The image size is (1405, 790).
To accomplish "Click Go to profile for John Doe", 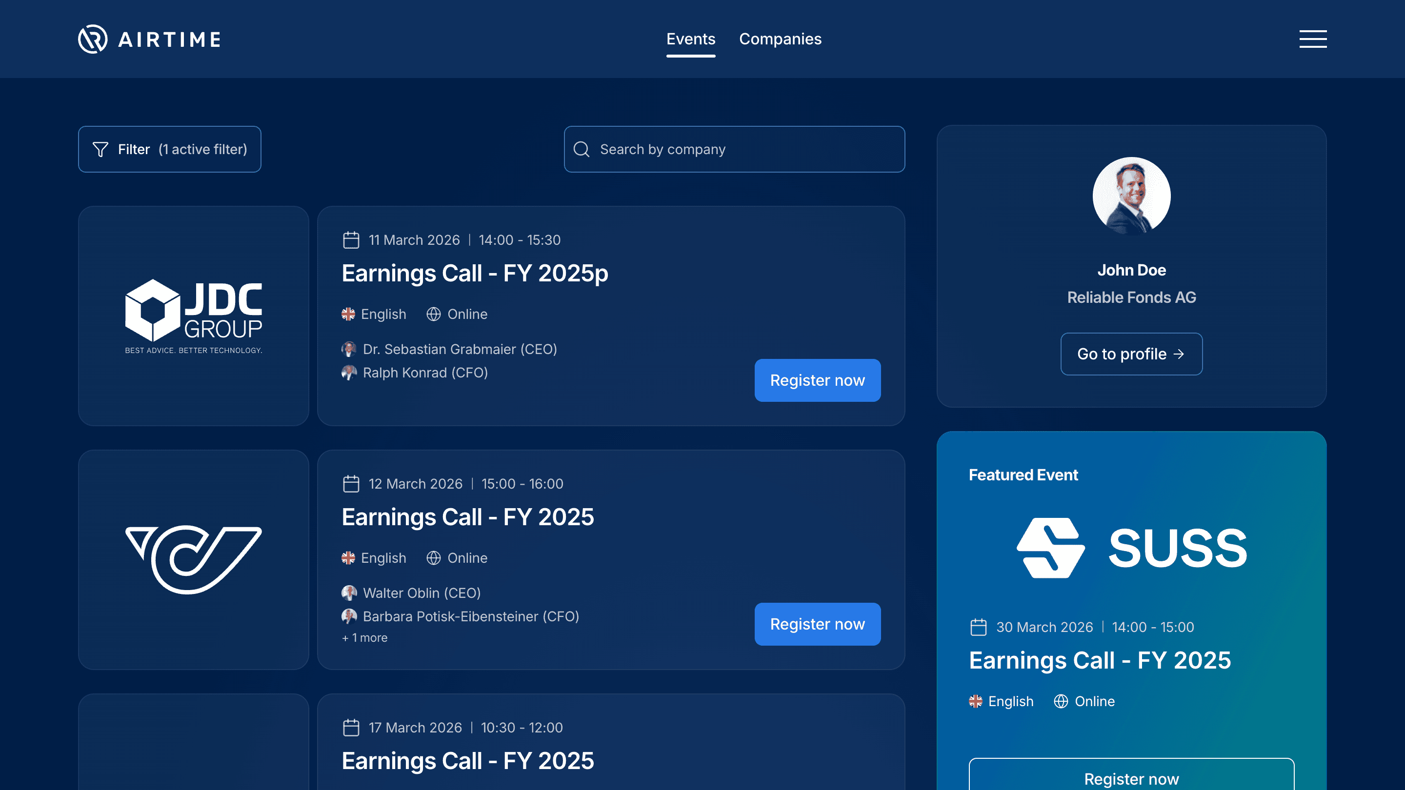I will 1131,354.
